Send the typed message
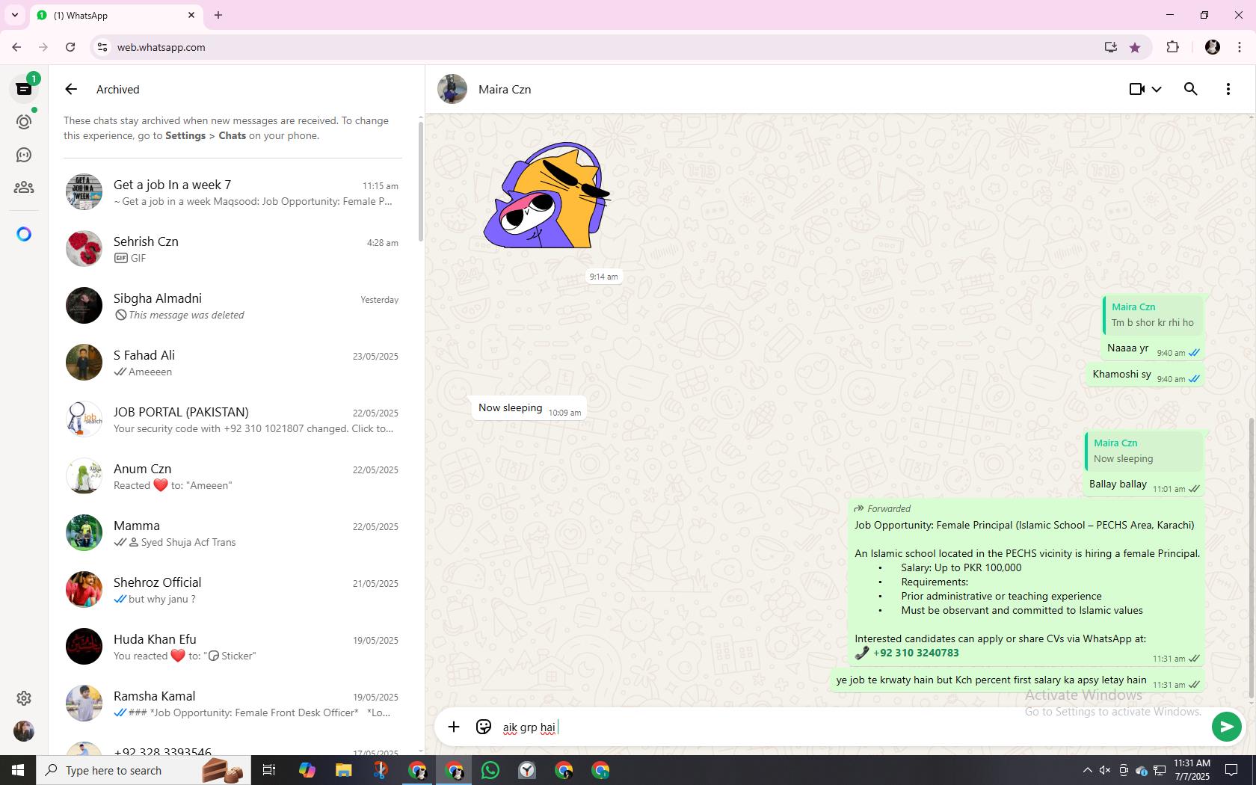The height and width of the screenshot is (785, 1256). pos(1226,726)
